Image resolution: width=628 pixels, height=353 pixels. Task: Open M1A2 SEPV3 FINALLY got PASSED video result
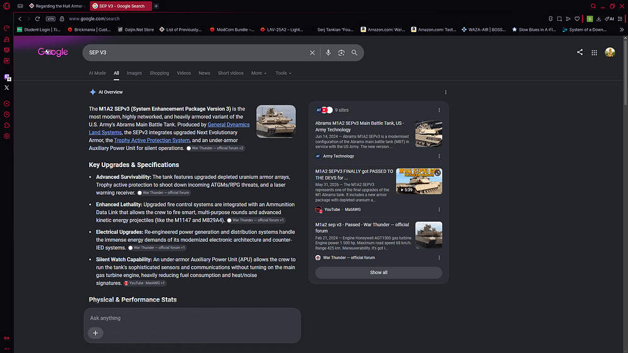[x=354, y=175]
